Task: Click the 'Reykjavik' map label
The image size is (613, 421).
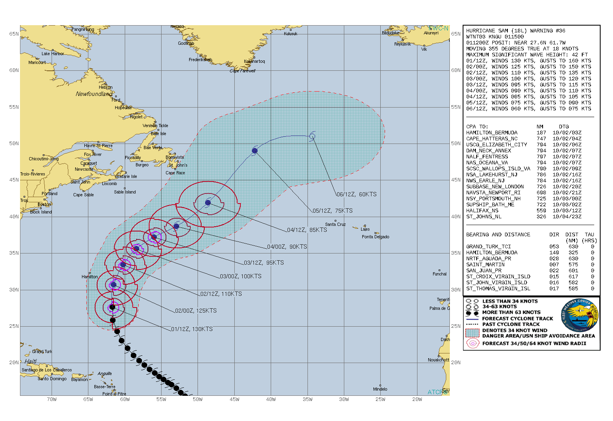Action: coord(403,44)
